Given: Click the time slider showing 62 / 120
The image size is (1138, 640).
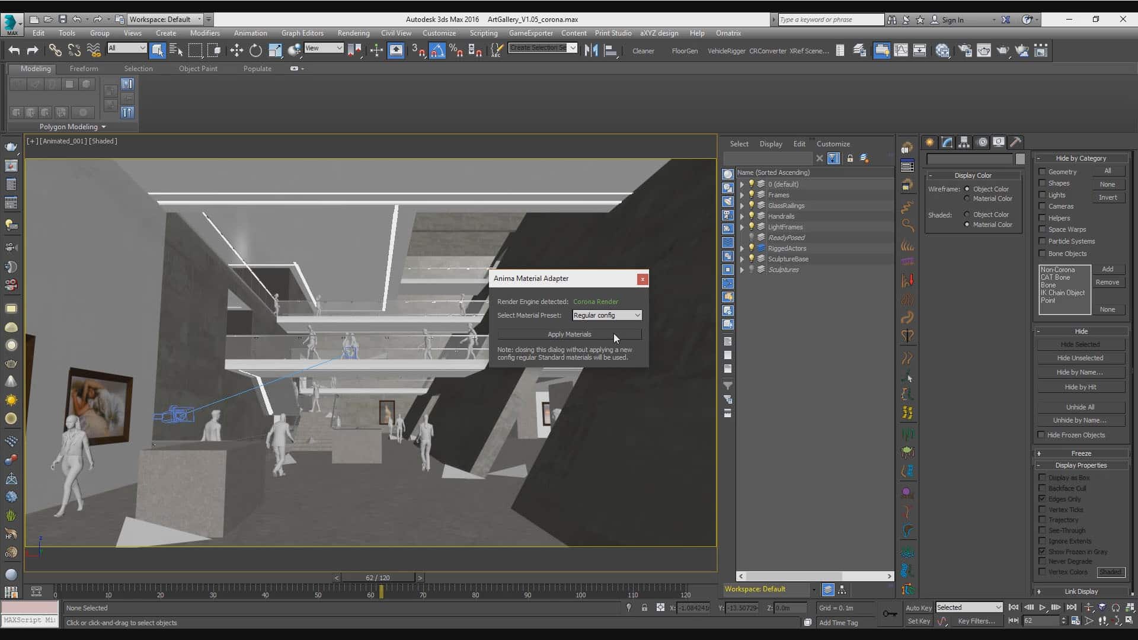Looking at the screenshot, I should [x=378, y=577].
